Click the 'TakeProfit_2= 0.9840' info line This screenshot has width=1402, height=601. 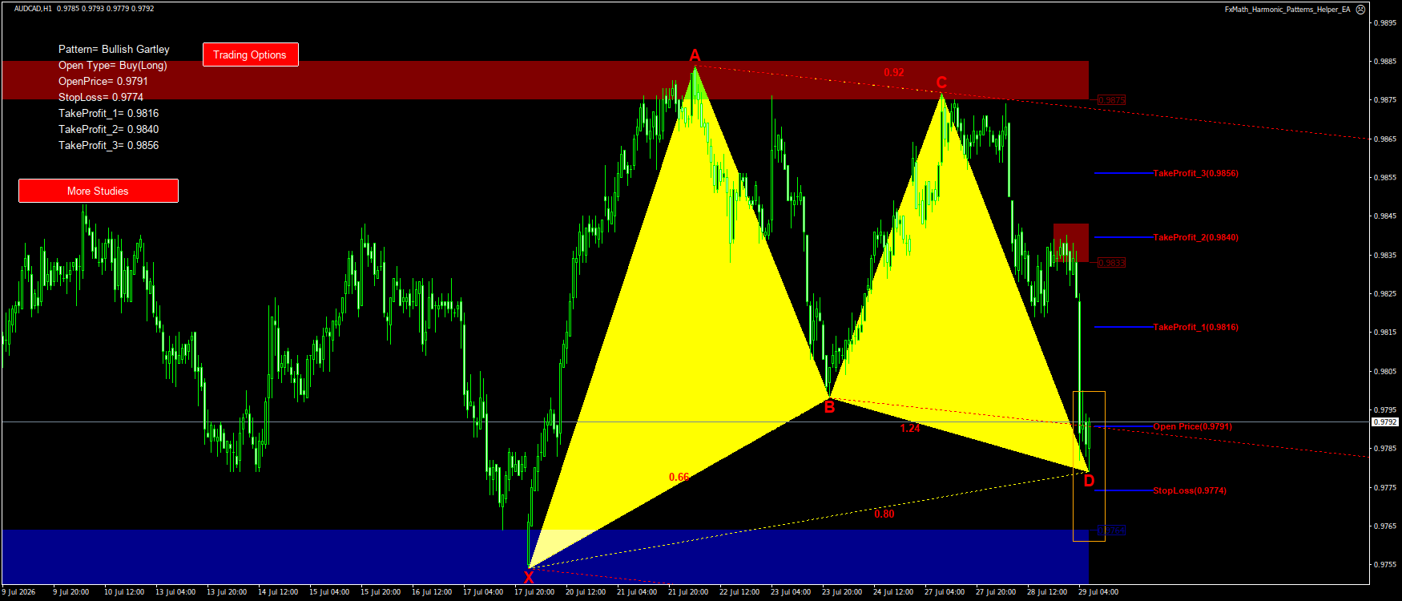click(109, 129)
